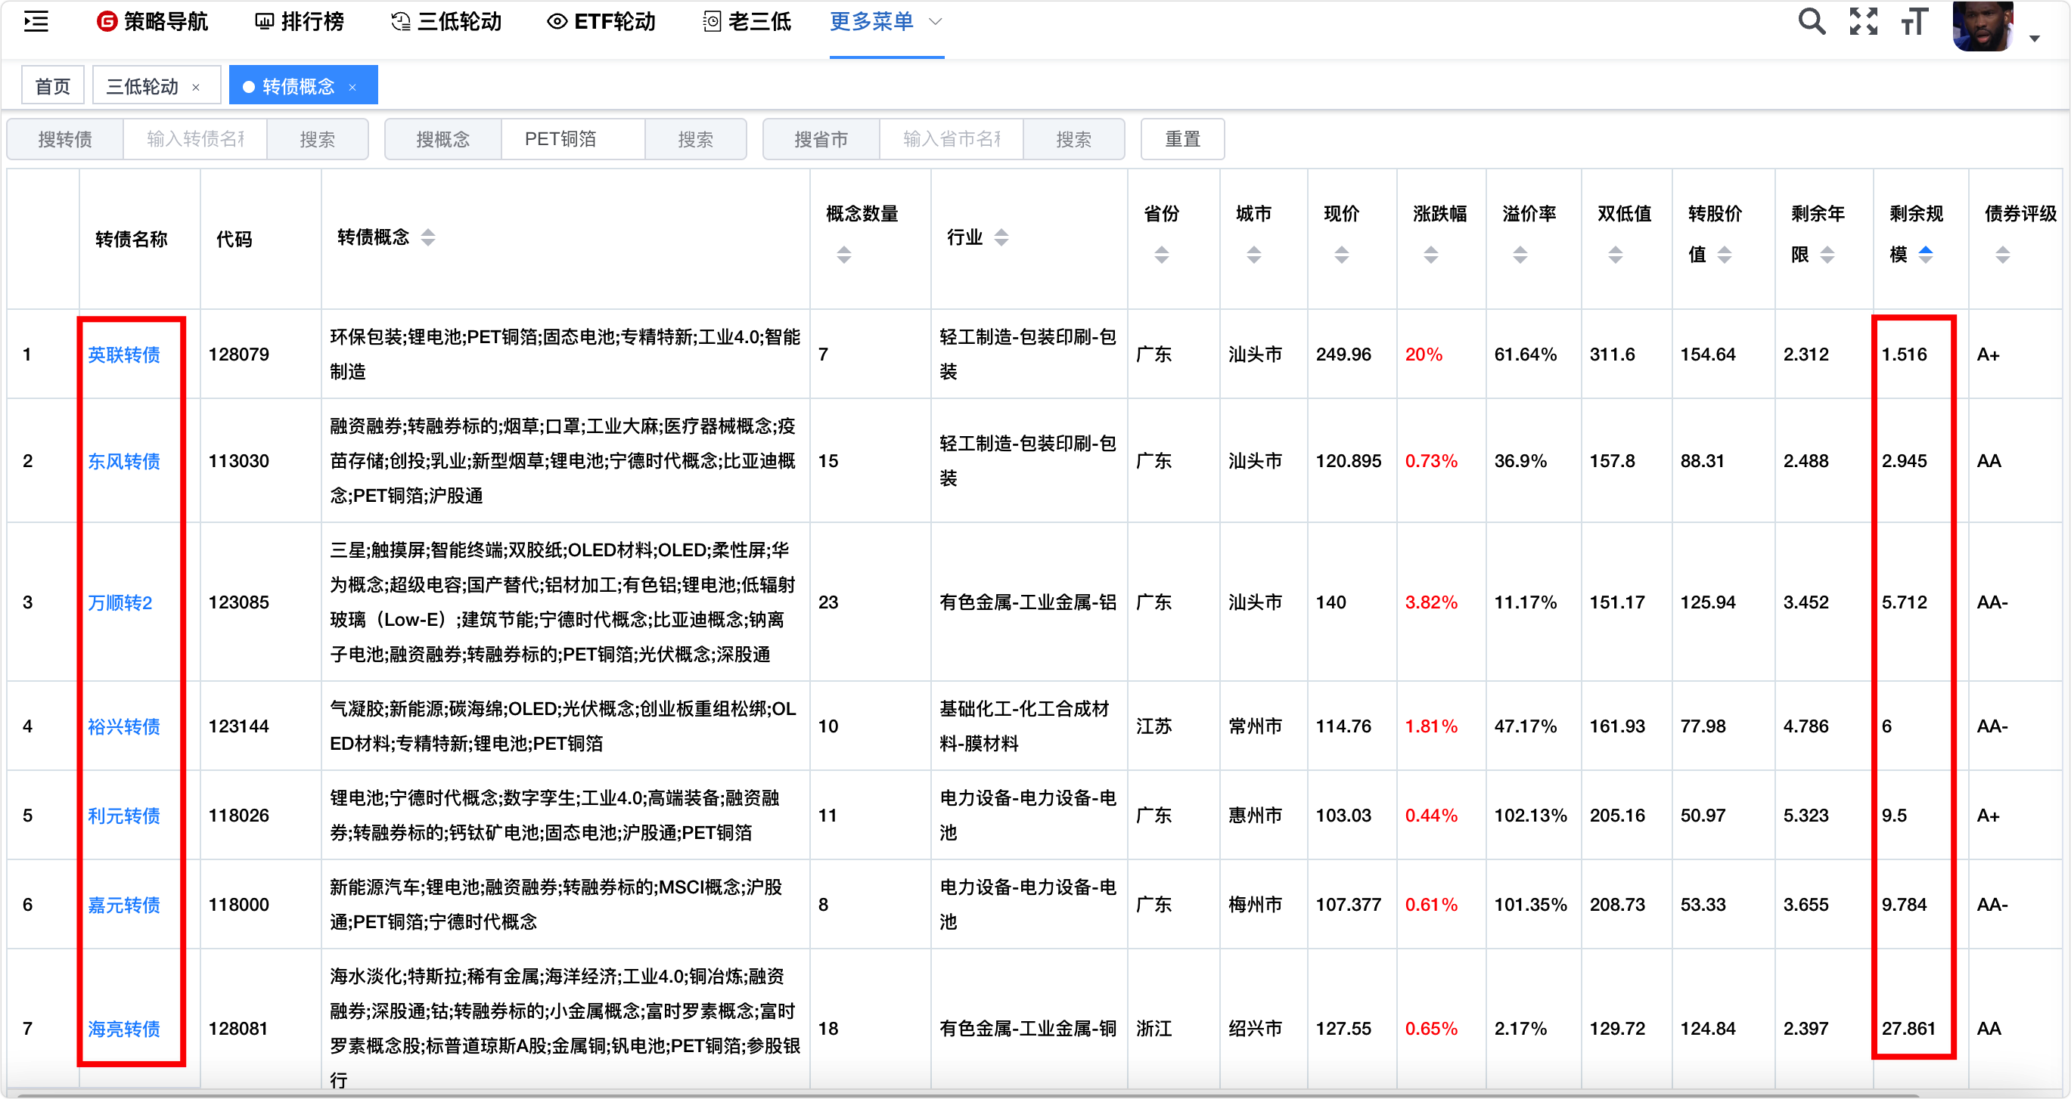Open the avatar dropdown arrow

pos(2034,38)
